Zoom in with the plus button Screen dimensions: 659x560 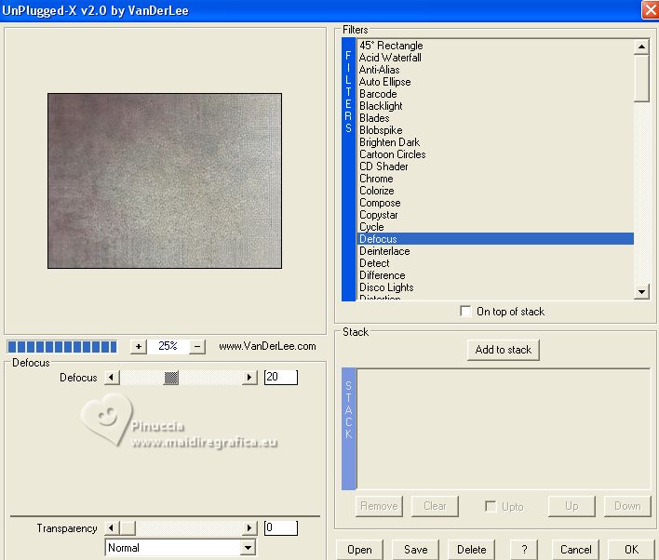(x=139, y=346)
